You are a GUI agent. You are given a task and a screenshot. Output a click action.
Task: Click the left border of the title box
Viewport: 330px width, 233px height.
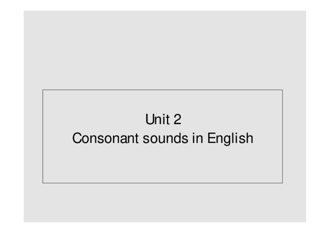point(43,136)
